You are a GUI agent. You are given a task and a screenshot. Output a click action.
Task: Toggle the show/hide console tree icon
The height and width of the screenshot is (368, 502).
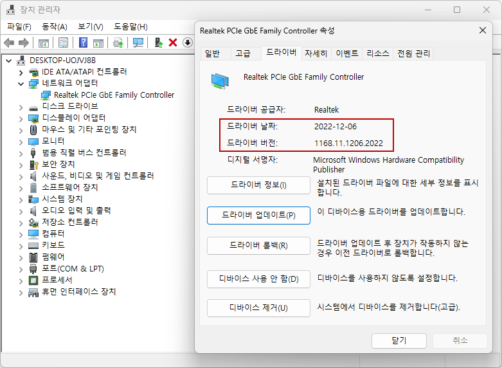(x=44, y=42)
